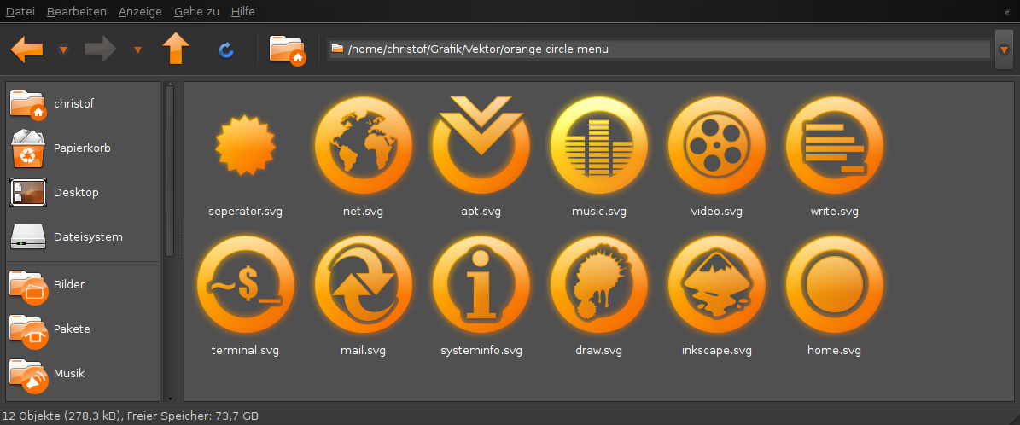Select the terminal.svg prompt icon
This screenshot has width=1020, height=425.
click(x=245, y=284)
